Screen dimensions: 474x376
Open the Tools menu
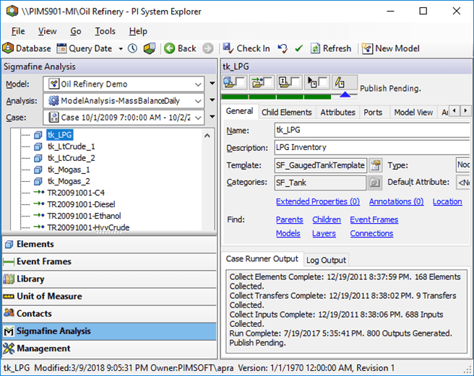[105, 31]
